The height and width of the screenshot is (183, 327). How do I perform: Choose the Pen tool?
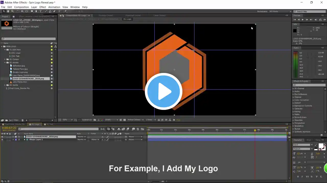(x=36, y=11)
